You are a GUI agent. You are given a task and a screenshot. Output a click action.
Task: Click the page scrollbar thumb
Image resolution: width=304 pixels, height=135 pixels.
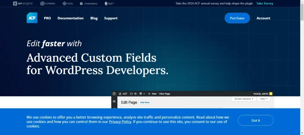click(x=302, y=12)
